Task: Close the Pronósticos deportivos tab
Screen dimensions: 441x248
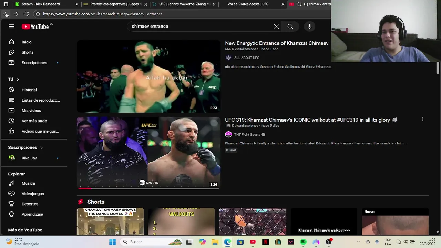Action: (146, 4)
